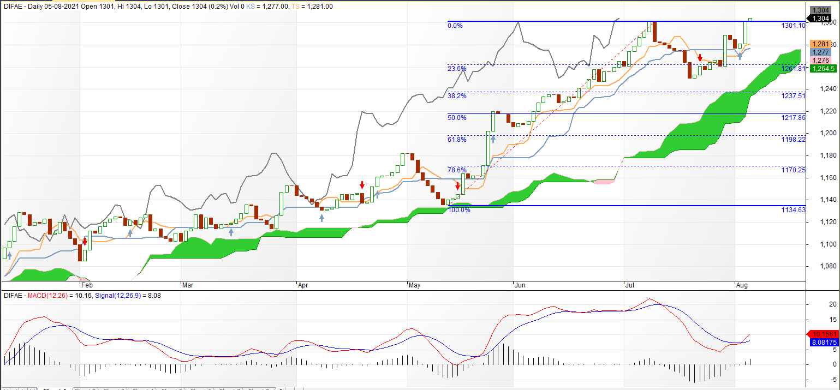Viewport: 840px width, 390px height.
Task: Click the red 10.1561 MACD value tag
Action: pos(821,334)
